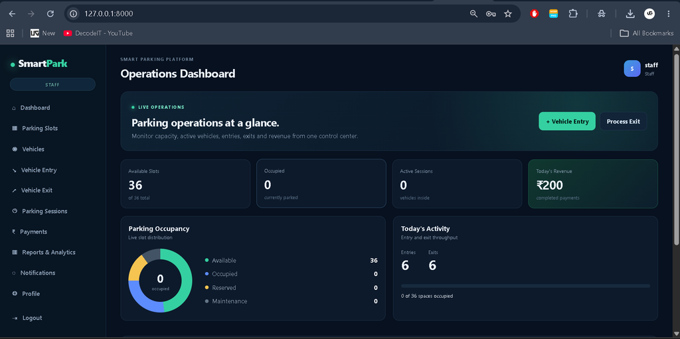The height and width of the screenshot is (339, 680).
Task: Click the SmartPark logo
Action: click(39, 64)
